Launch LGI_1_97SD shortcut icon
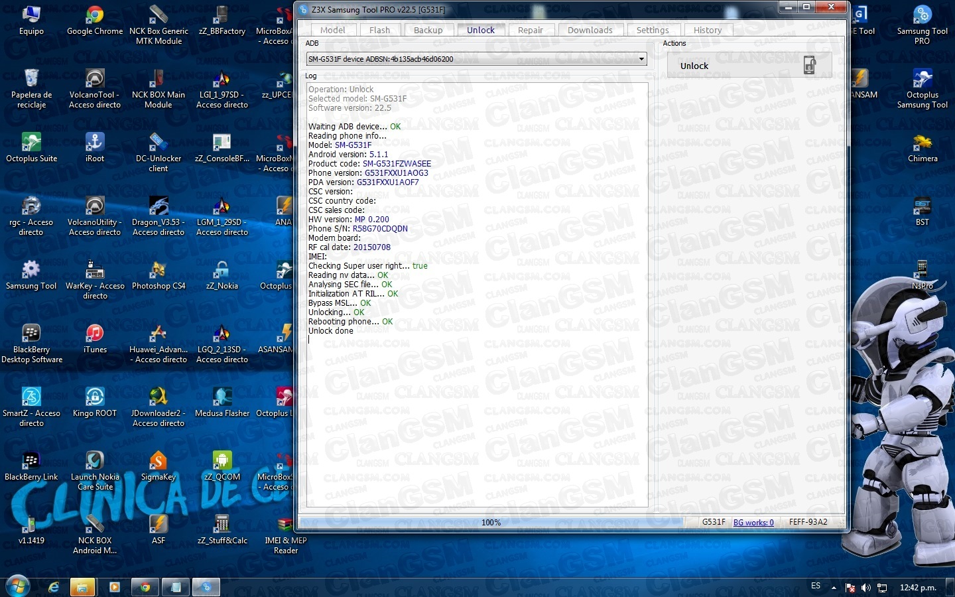Viewport: 955px width, 597px height. point(222,89)
